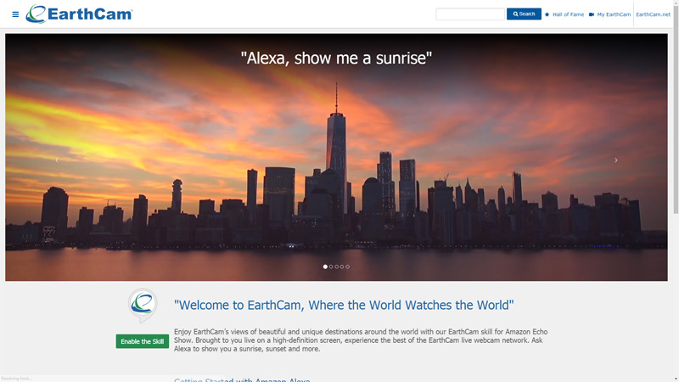
Task: Click the EarthCam speech bubble skill icon
Action: point(143,306)
